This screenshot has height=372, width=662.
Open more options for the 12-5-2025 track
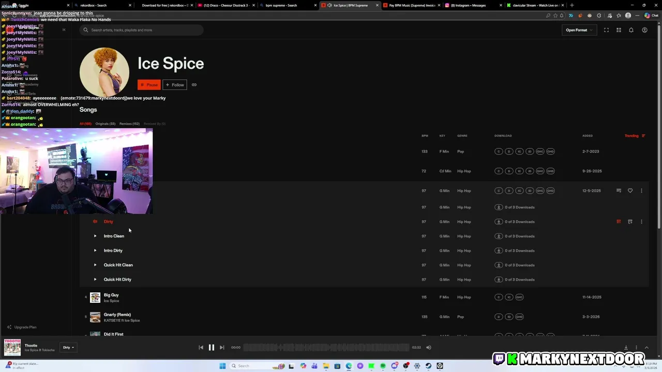[x=641, y=191]
